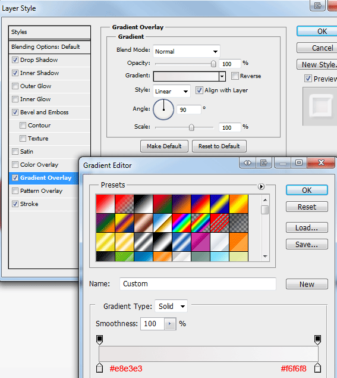The height and width of the screenshot is (378, 337).
Task: Expand the gradient Style Linear dropdown
Action: tap(172, 91)
